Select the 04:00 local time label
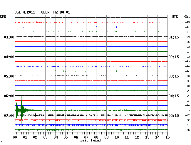 coord(9,57)
